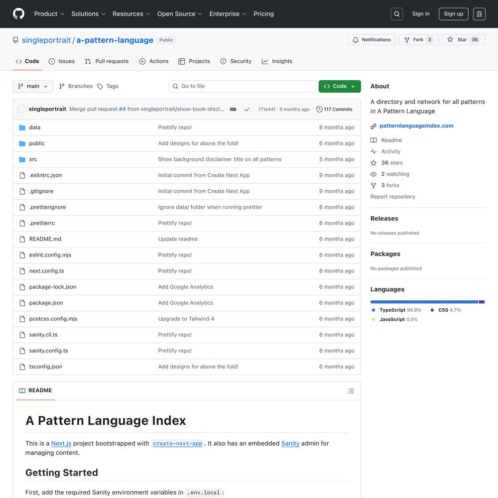Click the Sign up button

point(453,14)
